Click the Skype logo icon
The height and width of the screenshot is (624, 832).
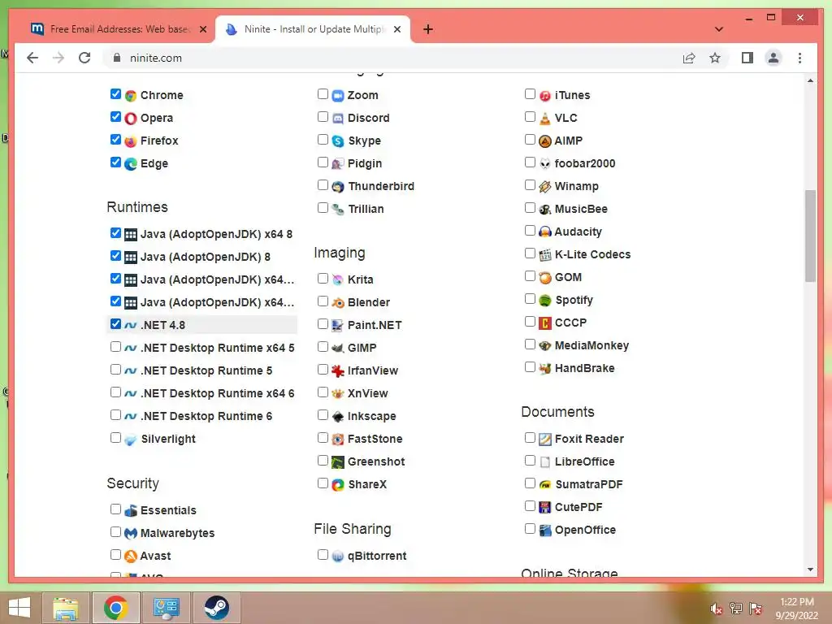coord(338,141)
